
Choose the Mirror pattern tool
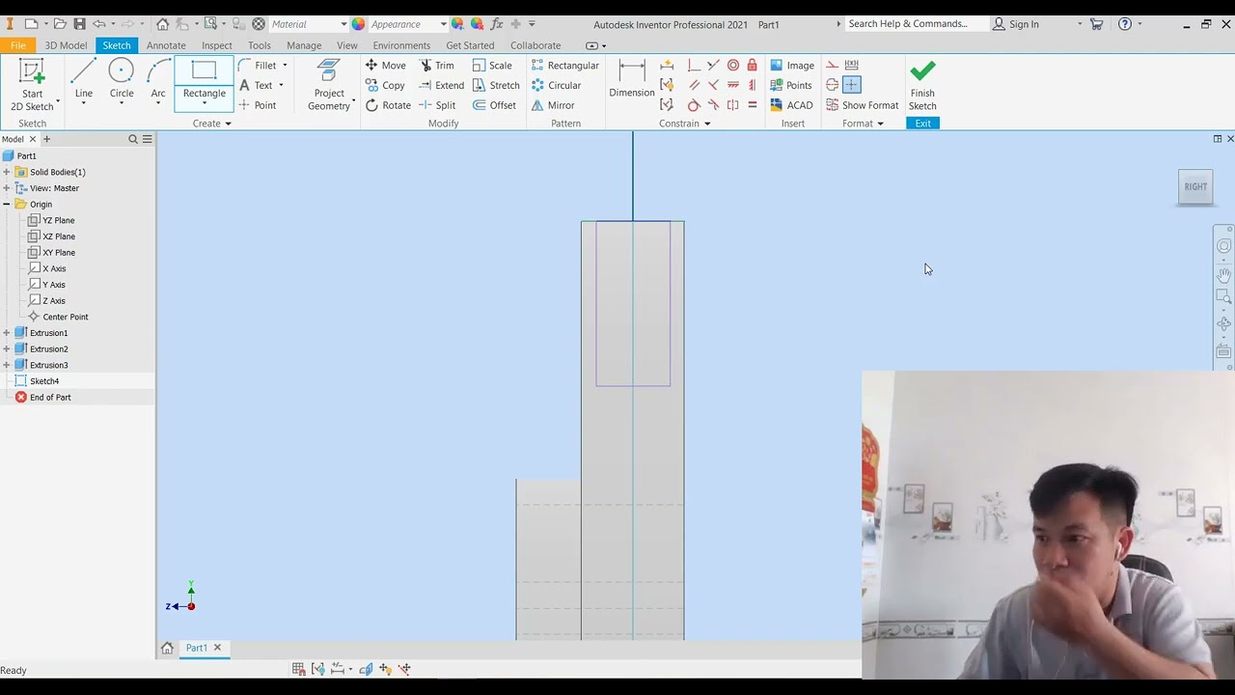click(x=553, y=105)
